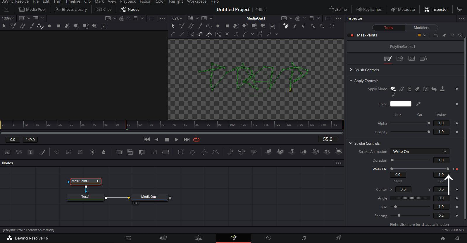Select the Text1 node

tap(85, 197)
